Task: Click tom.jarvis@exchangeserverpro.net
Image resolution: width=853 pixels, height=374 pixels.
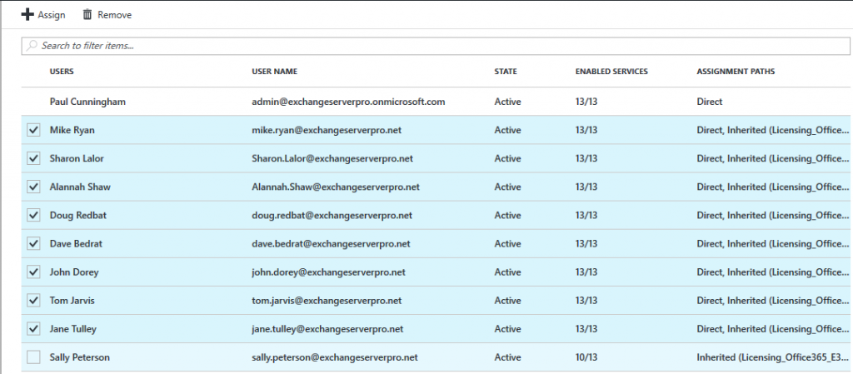Action: tap(327, 300)
